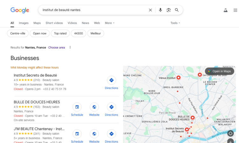The image size is (239, 143).
Task: Switch to the Short videos tab
Action: (54, 23)
